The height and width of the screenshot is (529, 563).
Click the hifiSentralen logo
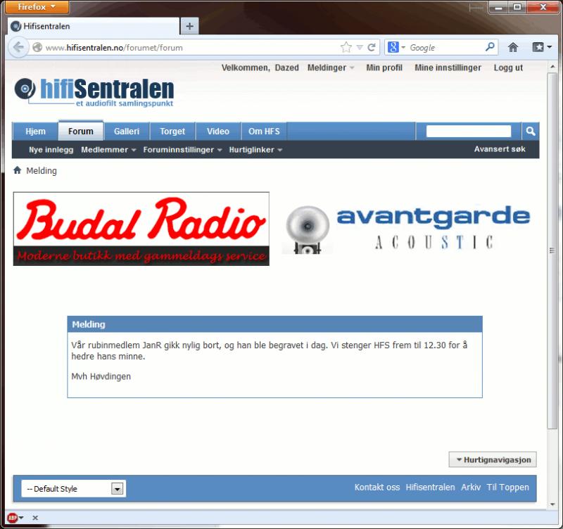(x=94, y=92)
